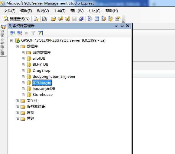Expand the GPShouyin database node

coord(23,83)
